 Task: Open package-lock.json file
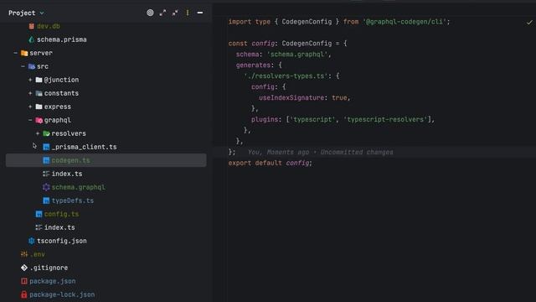(x=62, y=294)
